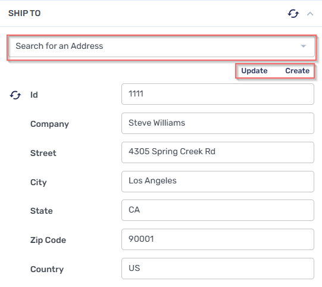Click the Country field label
Image resolution: width=322 pixels, height=287 pixels.
point(47,269)
